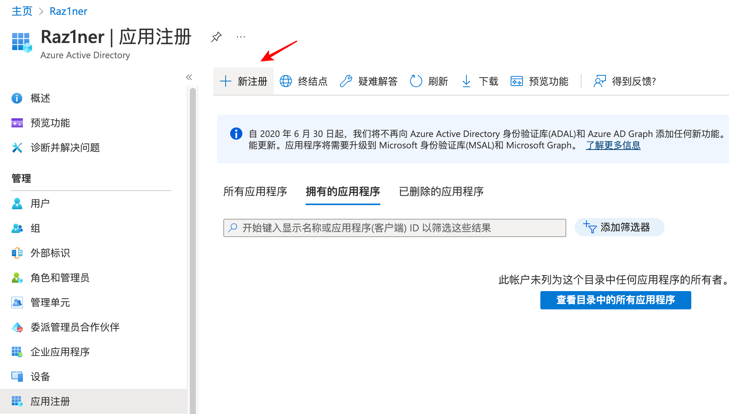Click 诊断并解决问题 tools icon
The width and height of the screenshot is (729, 414).
coord(17,148)
